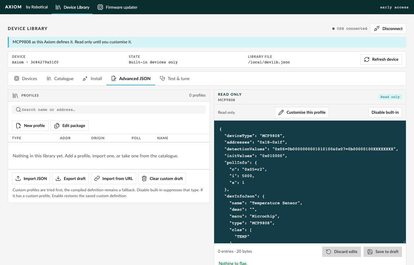Click the Nothing to flag message

233,263
